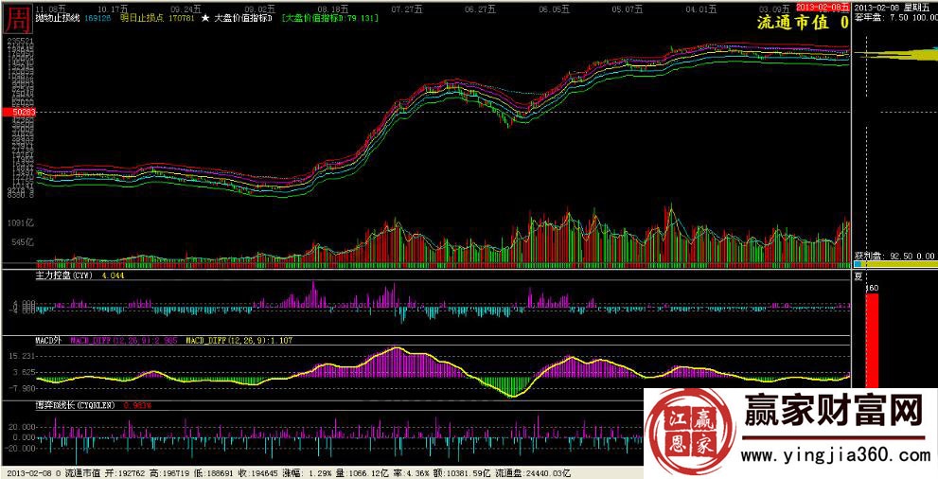
Task: Click the 博弈筹码长 (CYQKLEN) indicator title
Action: 75,404
